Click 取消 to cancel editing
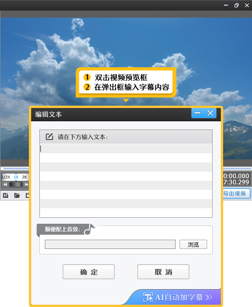Image resolution: width=252 pixels, height=307 pixels. pyautogui.click(x=164, y=272)
